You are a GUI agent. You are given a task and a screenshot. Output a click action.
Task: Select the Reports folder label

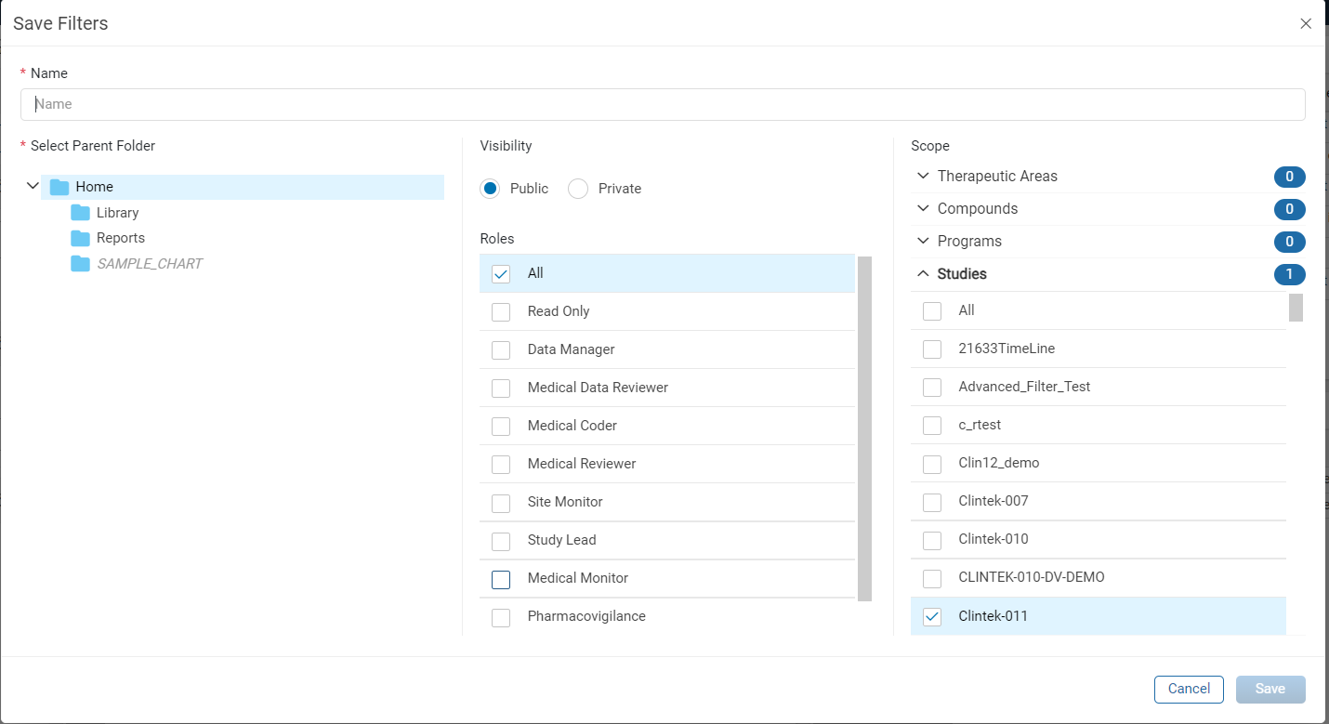click(121, 238)
